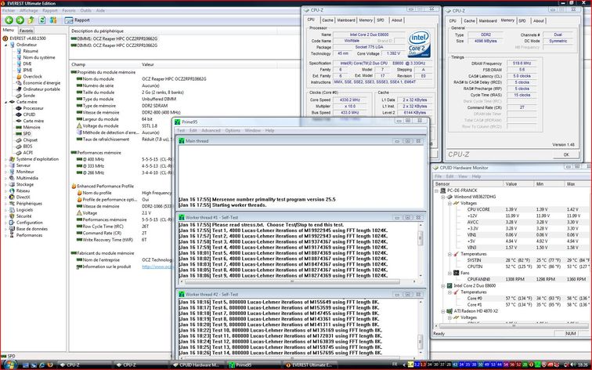Select the ACPI tree item

pyautogui.click(x=28, y=153)
